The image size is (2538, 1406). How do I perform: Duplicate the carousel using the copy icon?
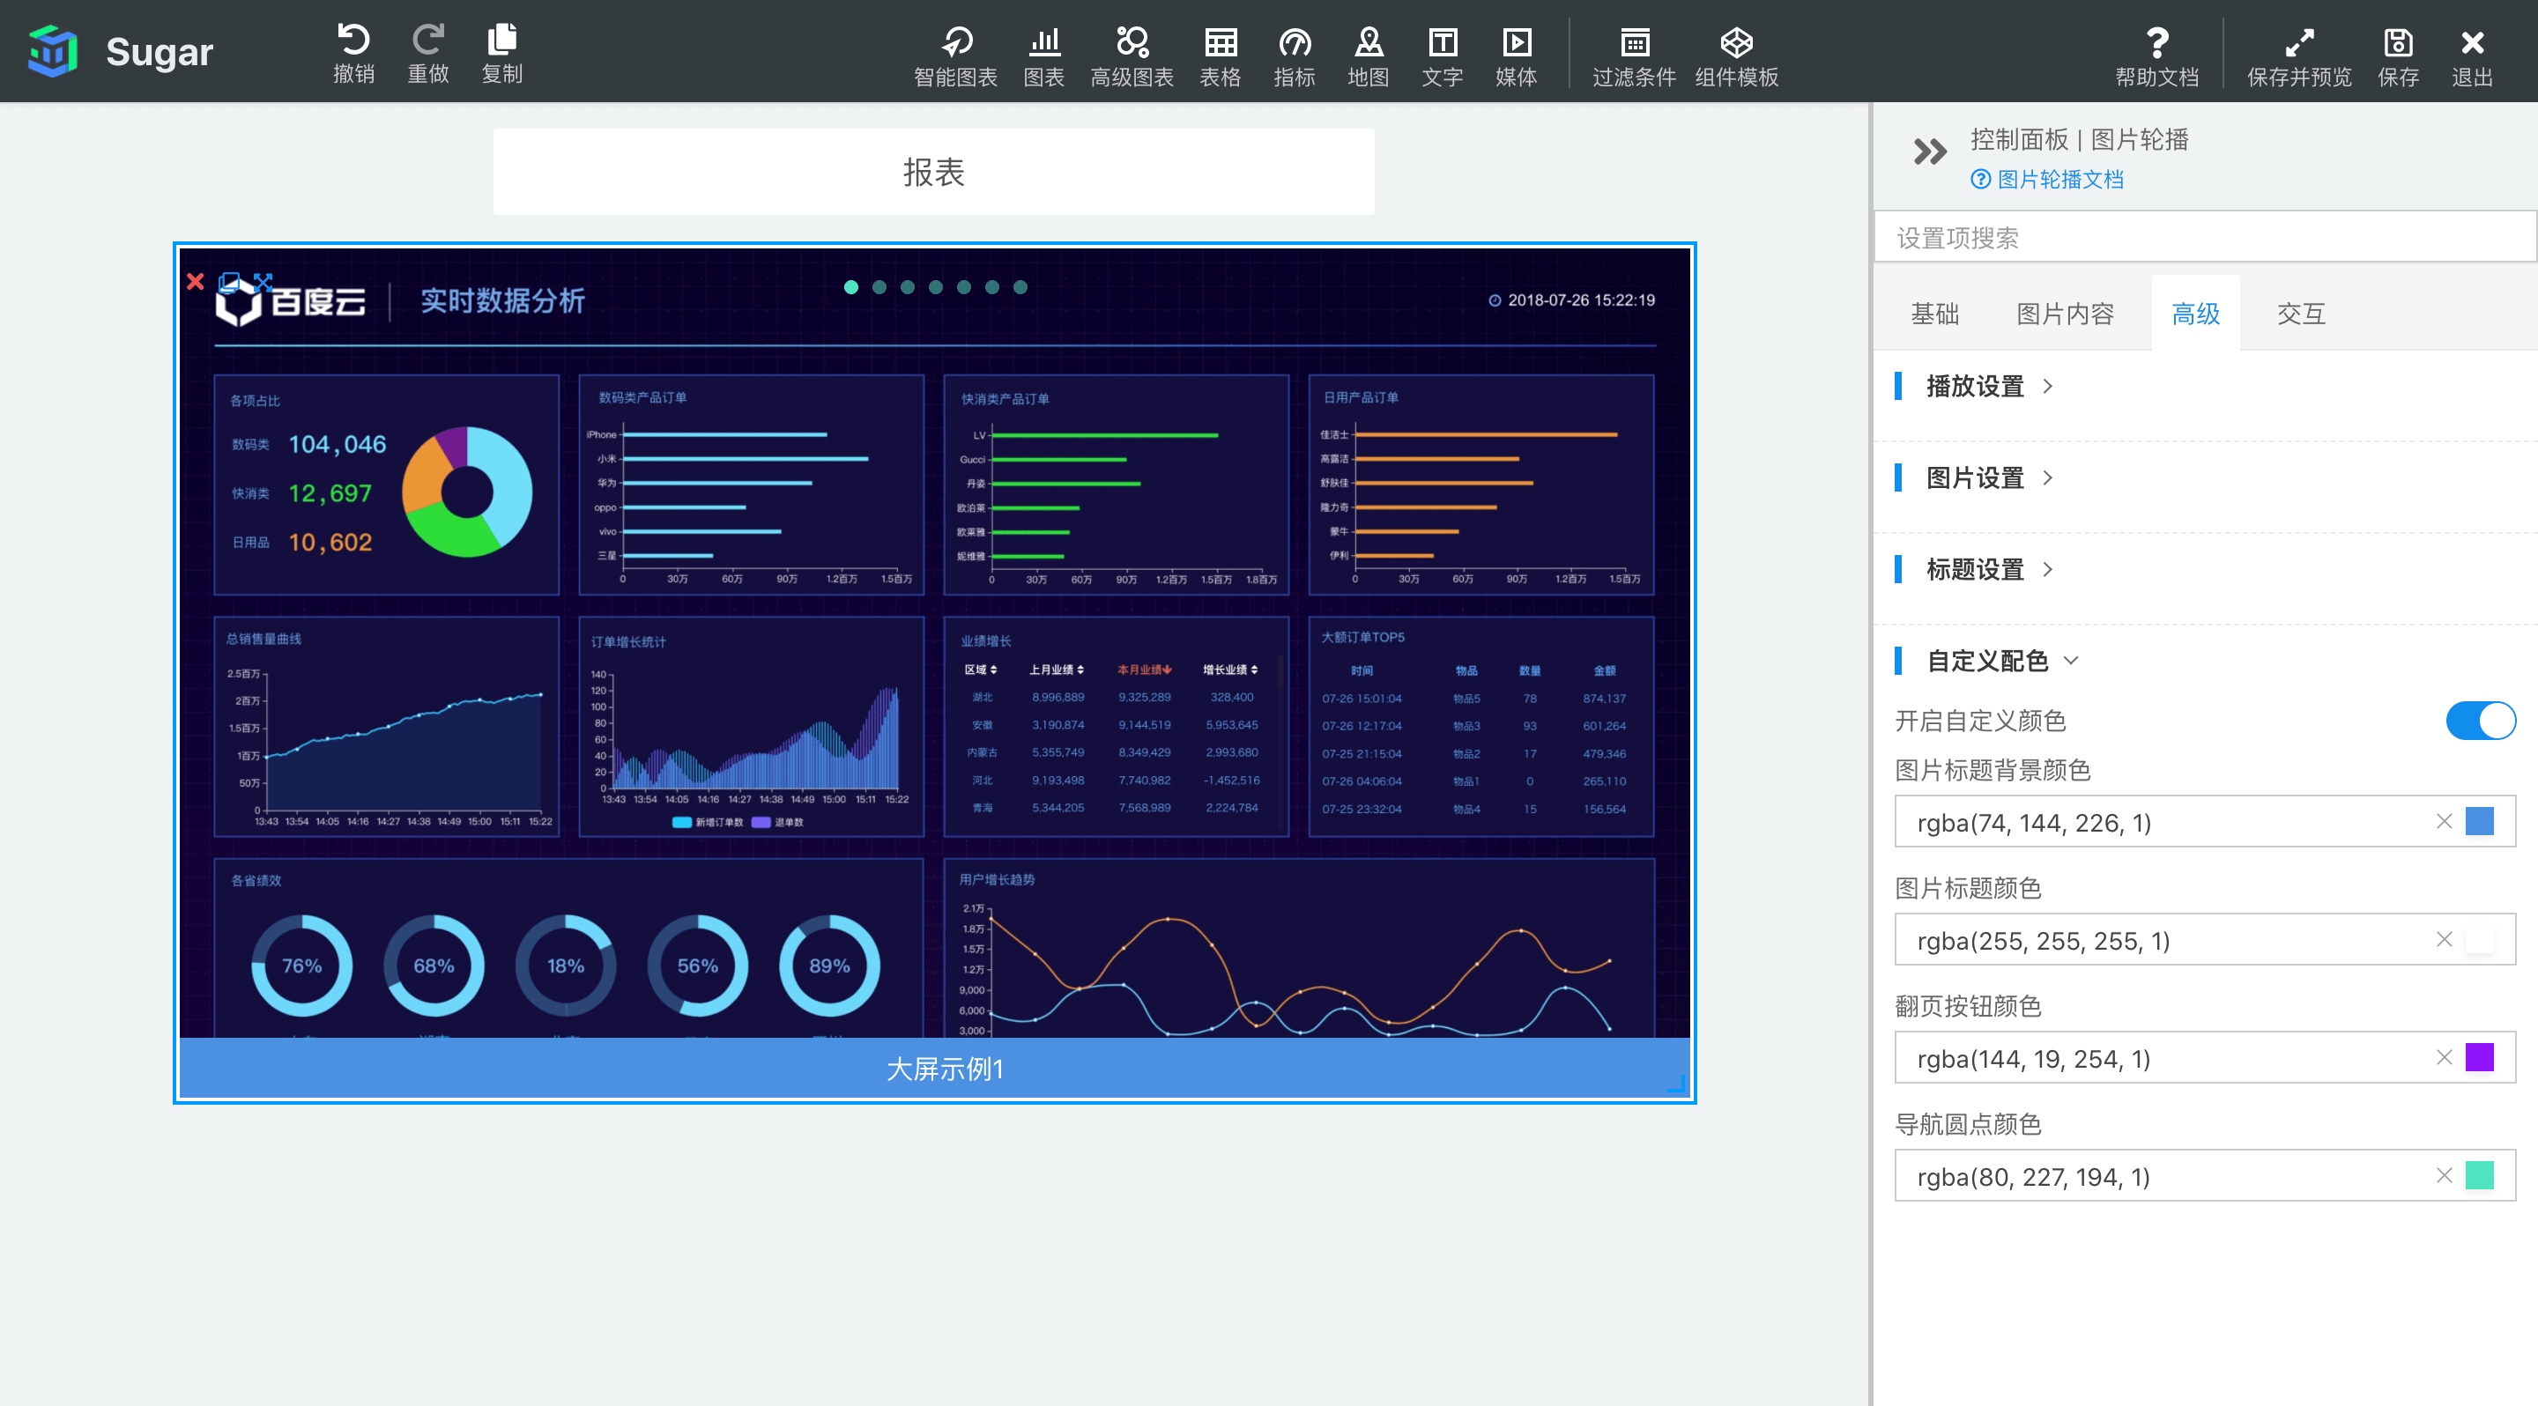229,284
